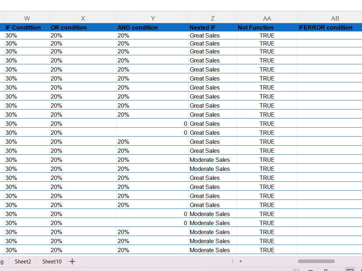Select the IFERROR condition header cell
Image resolution: width=362 pixels, height=271 pixels.
pyautogui.click(x=330, y=27)
